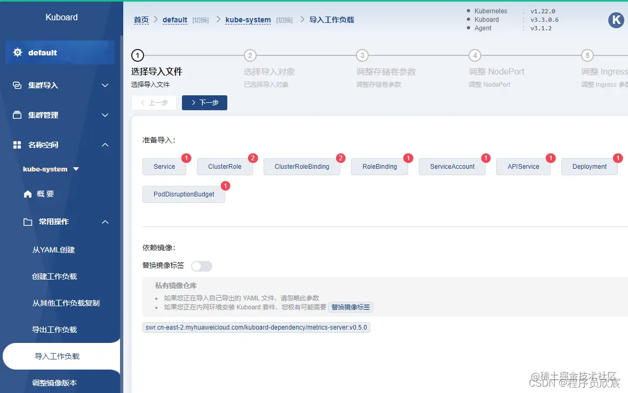Click the ServiceAccount resource tag

tap(452, 167)
